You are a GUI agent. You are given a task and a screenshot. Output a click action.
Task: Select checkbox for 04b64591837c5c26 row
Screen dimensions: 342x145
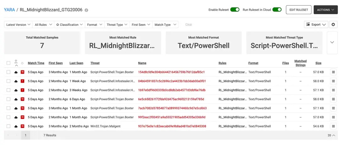pyautogui.click(x=8, y=81)
